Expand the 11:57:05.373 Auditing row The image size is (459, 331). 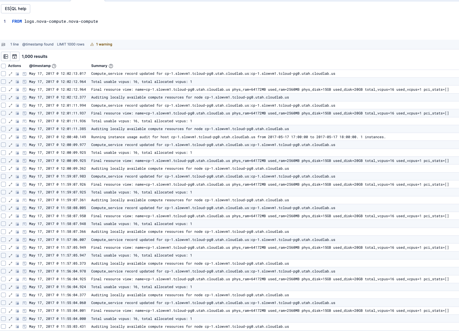pyautogui.click(x=10, y=264)
